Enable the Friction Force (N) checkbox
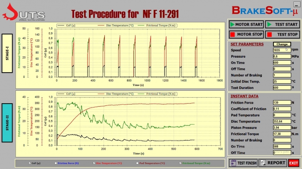The image size is (302, 169). (56, 163)
